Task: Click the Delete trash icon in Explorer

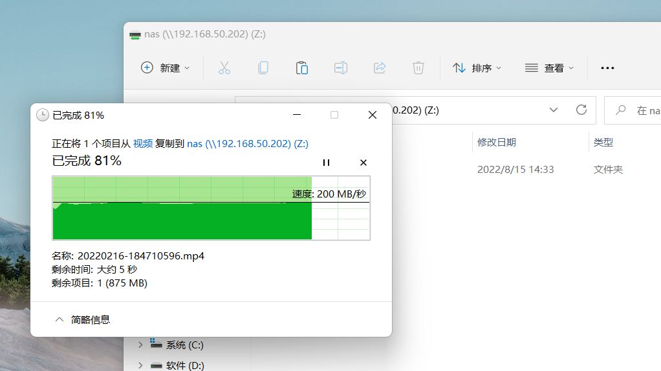Action: (418, 68)
